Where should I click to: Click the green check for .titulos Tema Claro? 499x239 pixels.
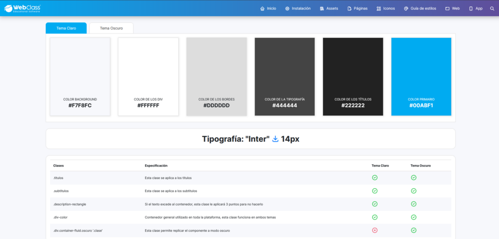coord(375,178)
